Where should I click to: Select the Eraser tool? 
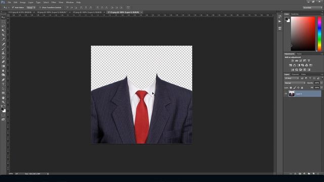tap(3, 62)
